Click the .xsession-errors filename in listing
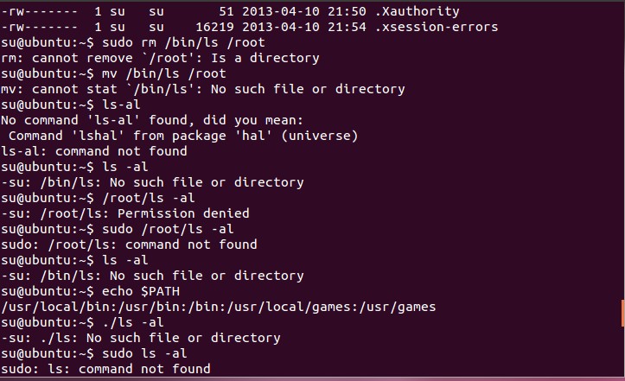Image resolution: width=625 pixels, height=381 pixels. tap(437, 27)
